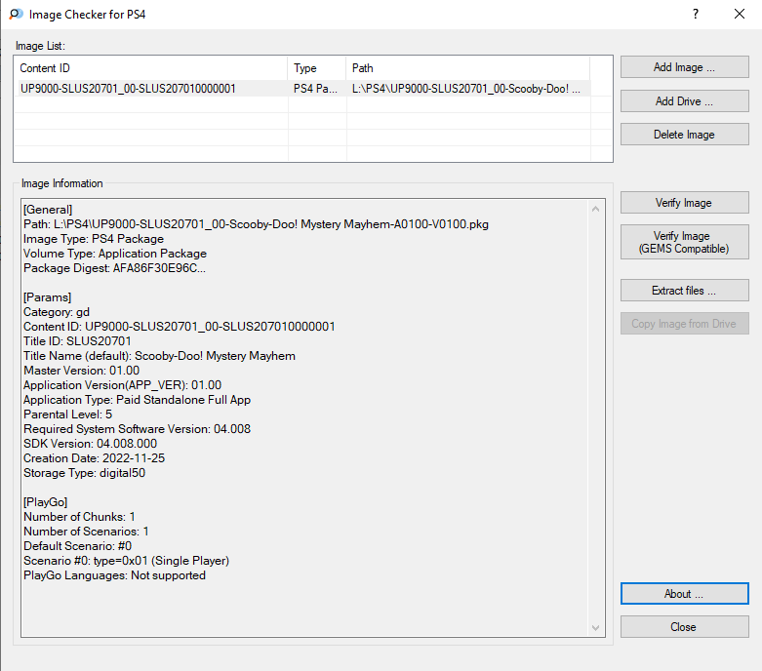Viewport: 762px width, 671px height.
Task: Click Verify Image (GEMS Compatible) button
Action: (x=684, y=242)
